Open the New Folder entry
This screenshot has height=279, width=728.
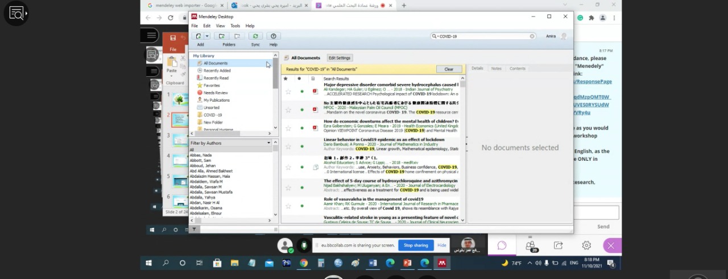tap(213, 122)
